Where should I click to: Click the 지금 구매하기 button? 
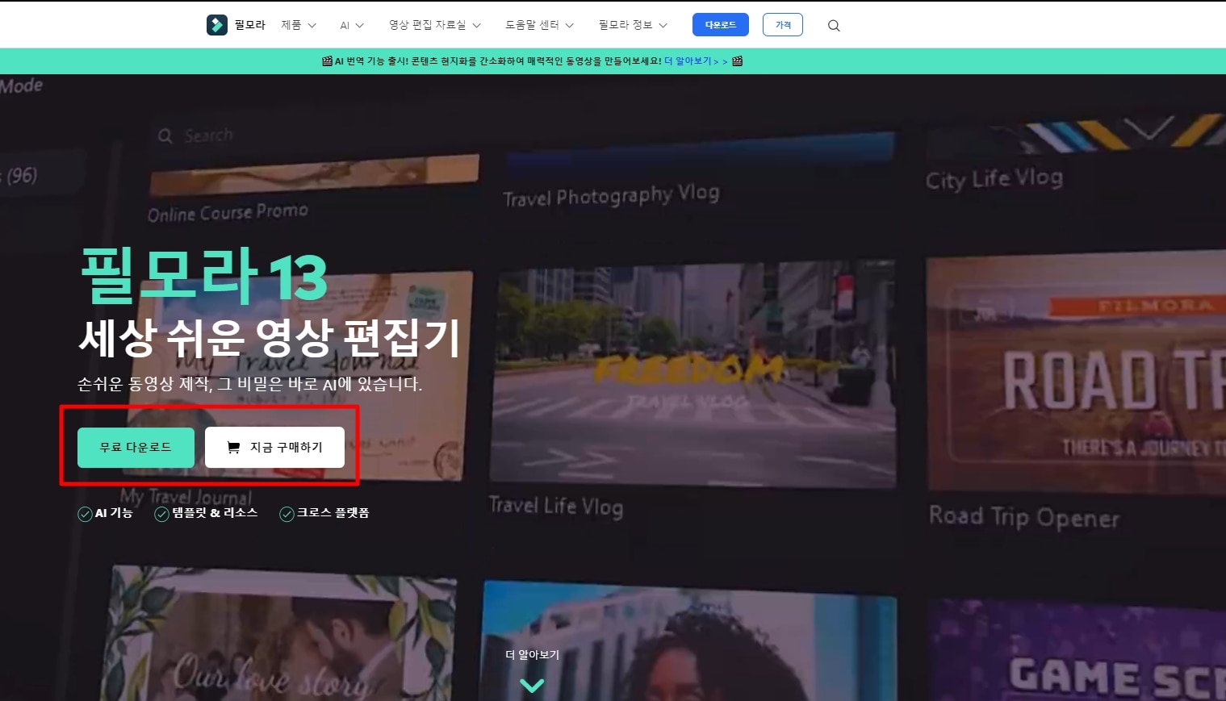click(x=274, y=448)
